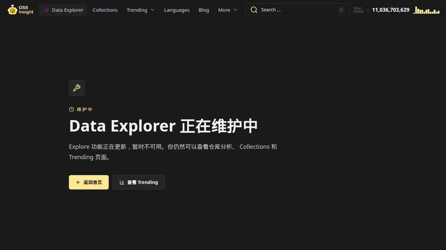This screenshot has width=446, height=250.
Task: Open the OSS Insight logo home link
Action: click(x=20, y=10)
